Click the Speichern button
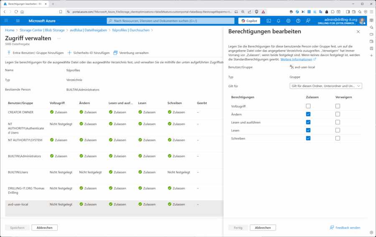Image resolution: width=376 pixels, height=237 pixels. pos(17,228)
